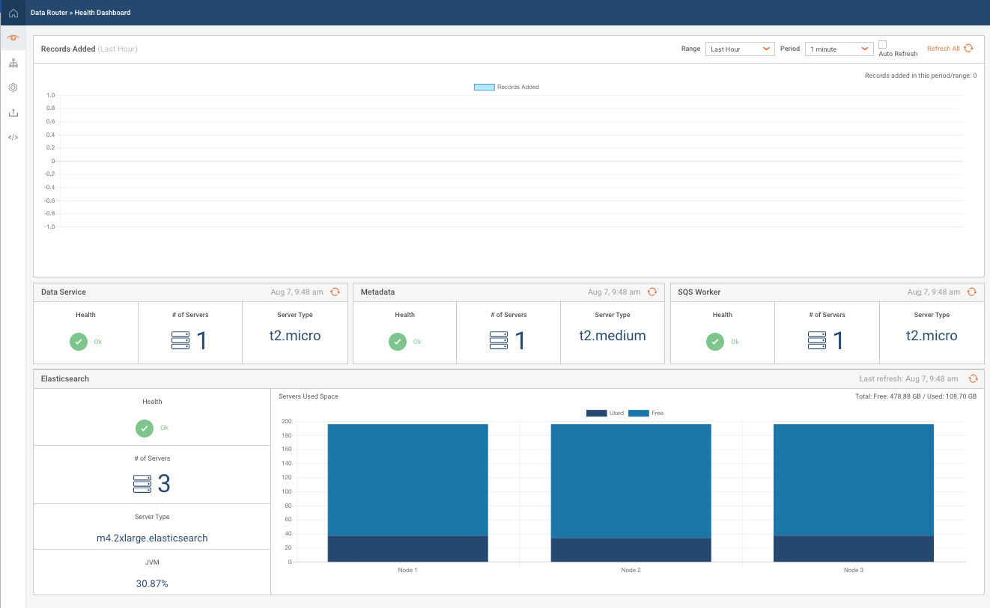The width and height of the screenshot is (990, 608).
Task: Enable the Auto Refresh checkbox
Action: 884,45
